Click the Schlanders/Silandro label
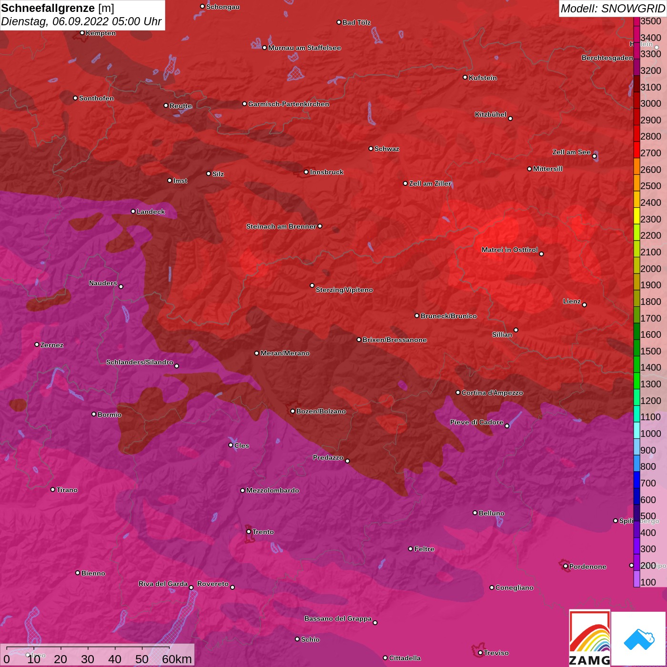This screenshot has width=667, height=667. tap(140, 362)
